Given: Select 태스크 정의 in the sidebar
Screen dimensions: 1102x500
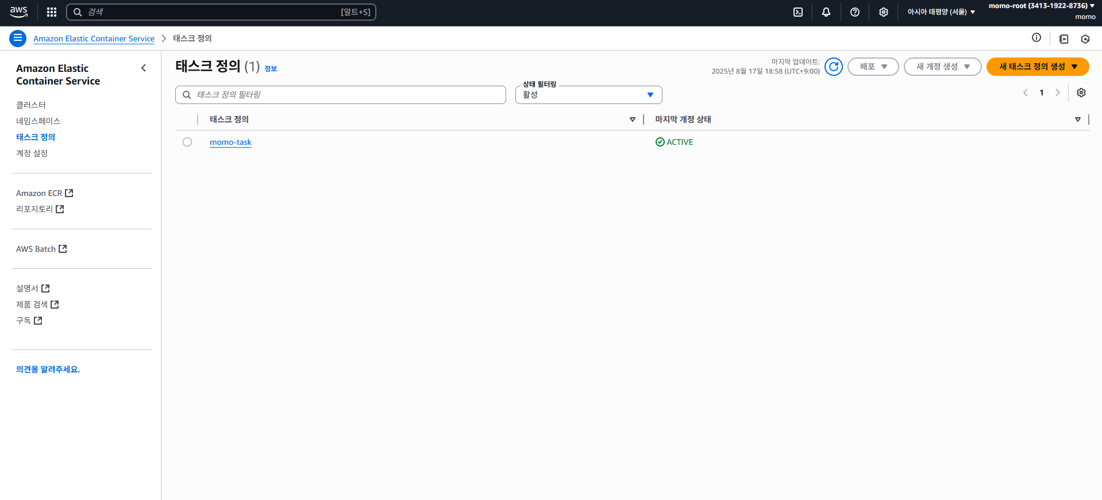Looking at the screenshot, I should click(36, 137).
